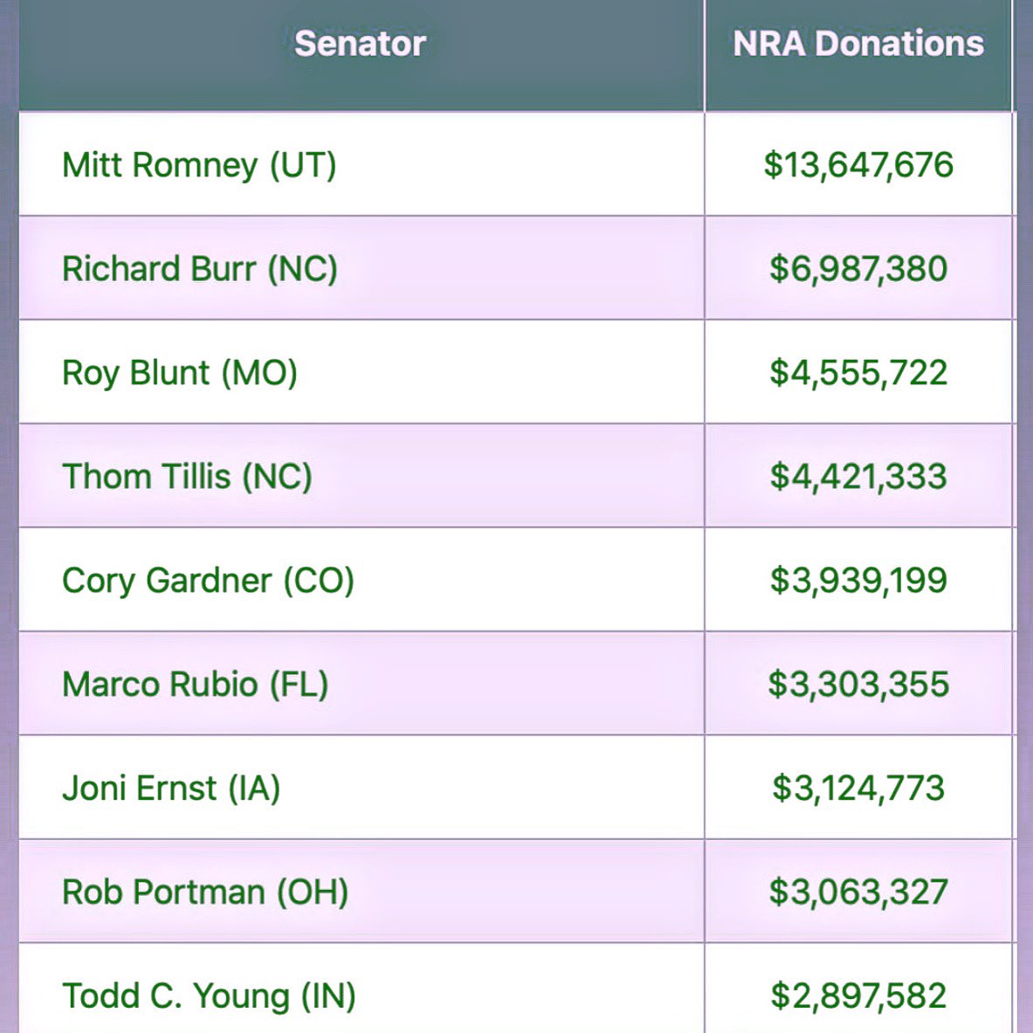Select Cory Gardner (CO) name cell
The width and height of the screenshot is (1033, 1033).
pyautogui.click(x=208, y=581)
